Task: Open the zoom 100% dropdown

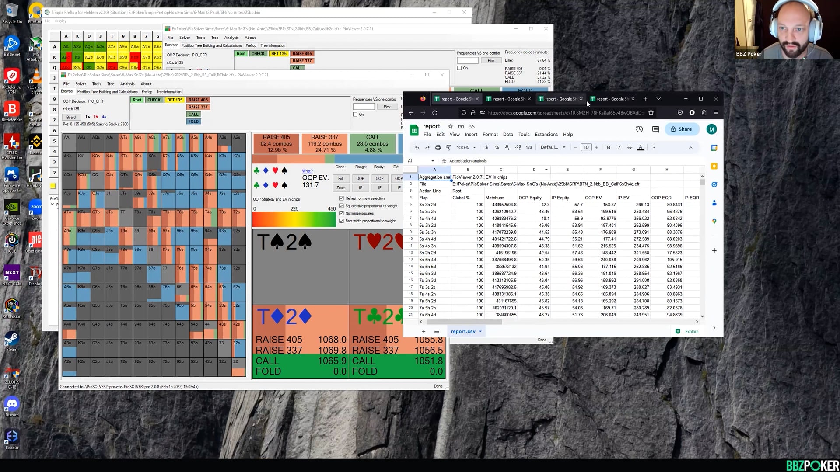Action: [466, 148]
